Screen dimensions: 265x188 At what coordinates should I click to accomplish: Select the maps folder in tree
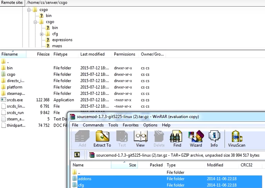(x=57, y=46)
